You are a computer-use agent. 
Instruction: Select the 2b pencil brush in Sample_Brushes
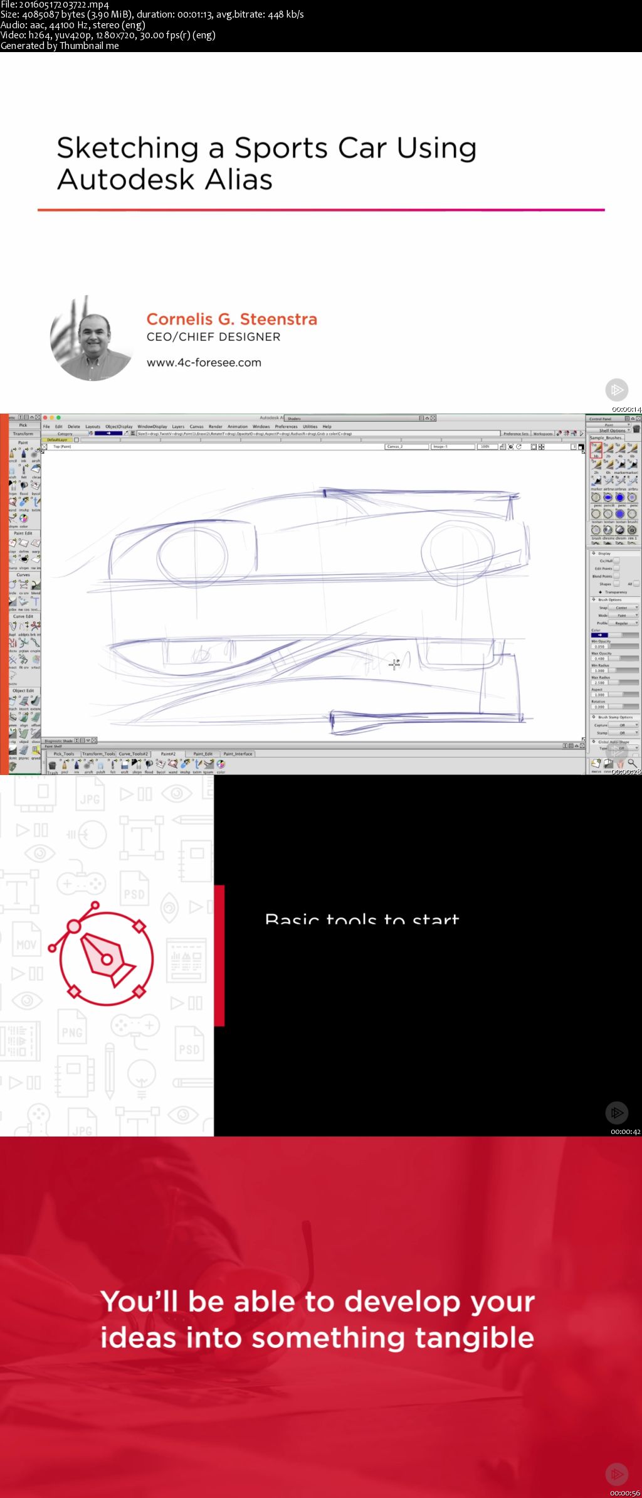608,450
